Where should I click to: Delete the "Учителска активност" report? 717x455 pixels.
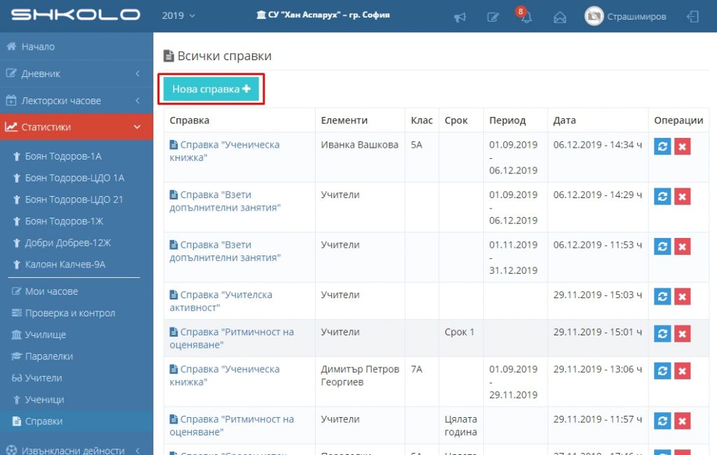pyautogui.click(x=682, y=296)
